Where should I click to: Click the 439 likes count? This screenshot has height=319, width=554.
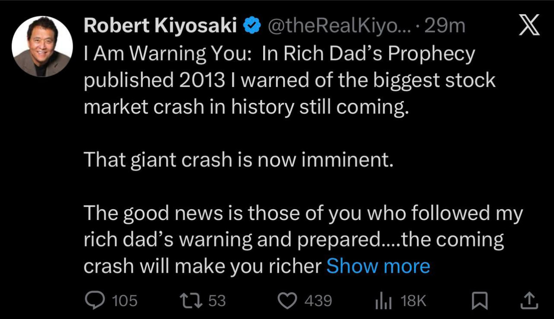tap(318, 301)
